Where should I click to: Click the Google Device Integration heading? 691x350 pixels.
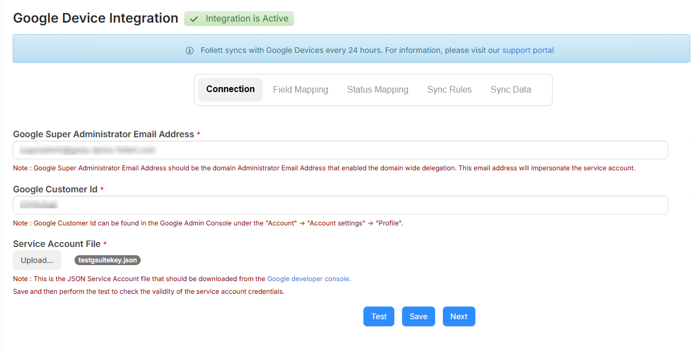click(95, 18)
